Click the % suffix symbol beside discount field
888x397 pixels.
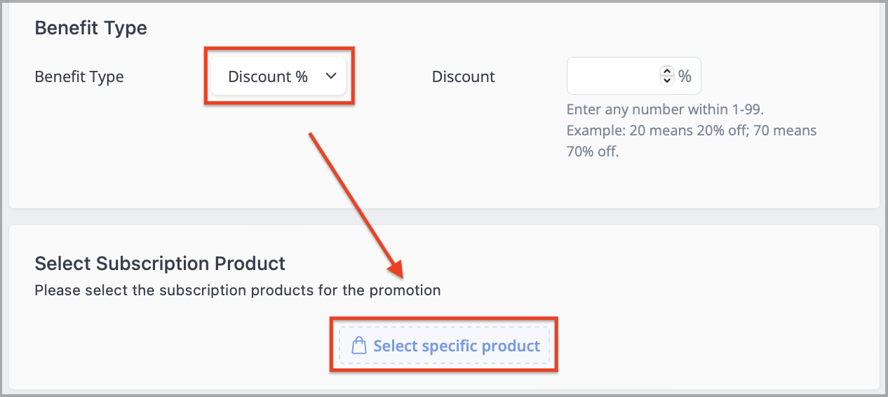[x=685, y=76]
